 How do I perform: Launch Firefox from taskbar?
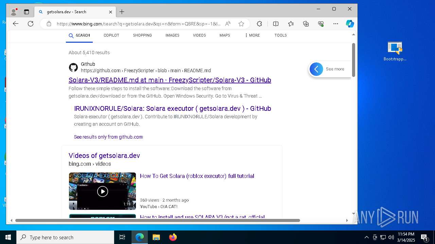pos(173,237)
